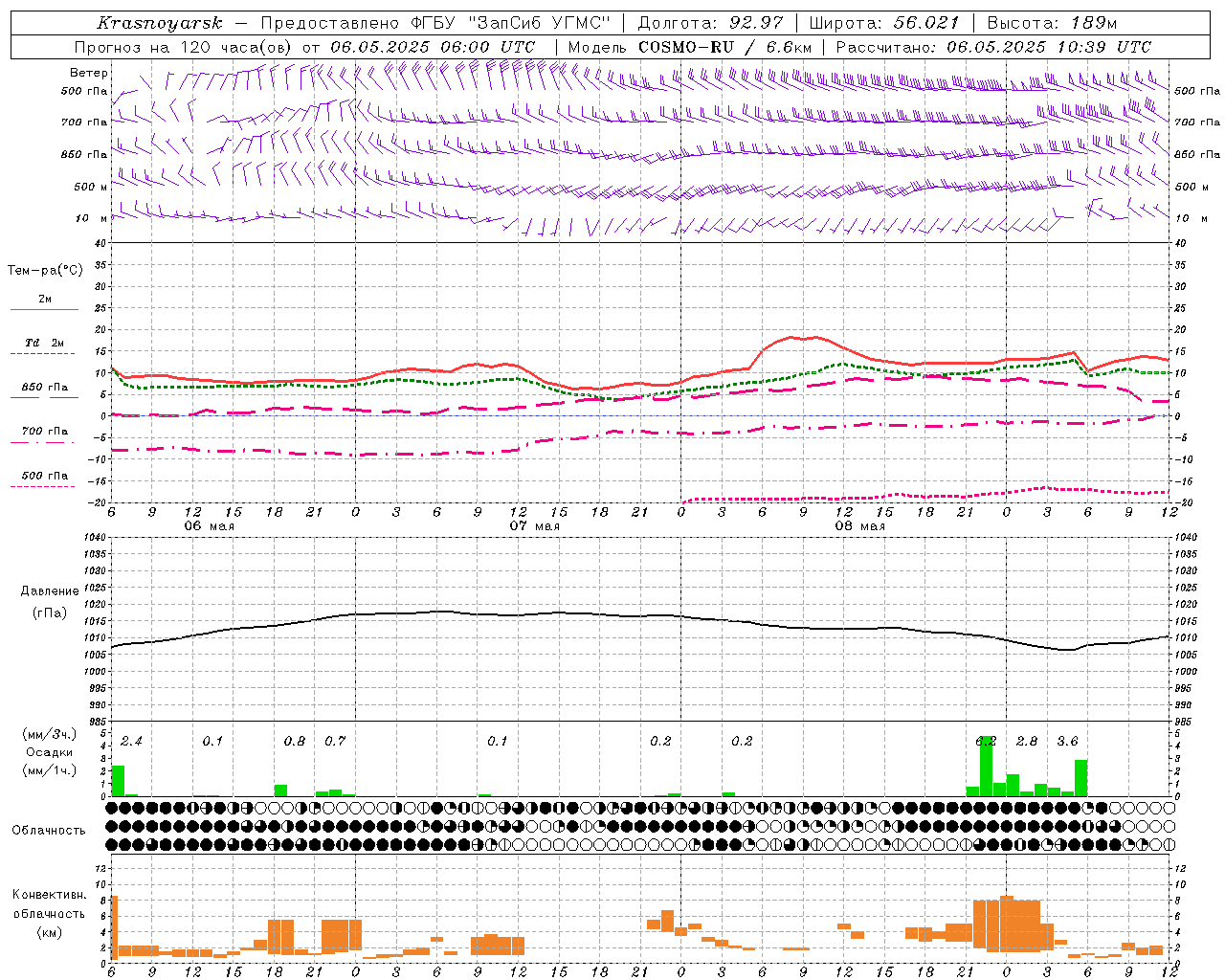The width and height of the screenshot is (1225, 980).
Task: Click the tallest green precipitation bar
Action: [986, 766]
